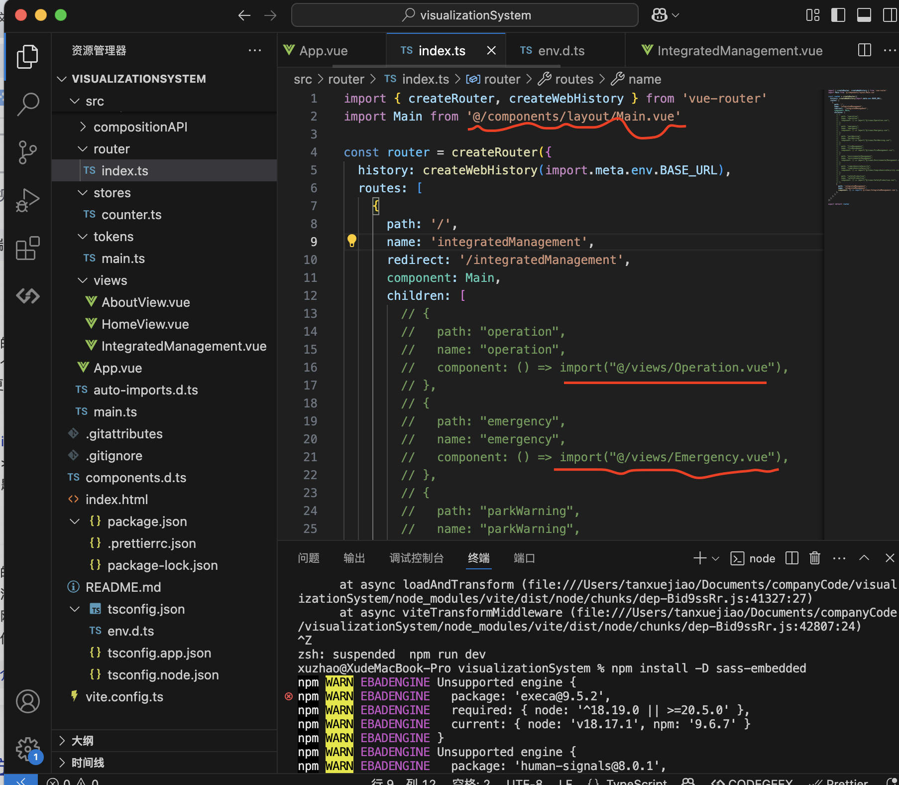The width and height of the screenshot is (899, 785).
Task: Collapse the router folder
Action: 111,149
